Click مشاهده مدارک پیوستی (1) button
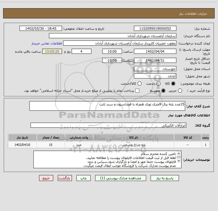This screenshot has height=211, width=218. point(121,178)
